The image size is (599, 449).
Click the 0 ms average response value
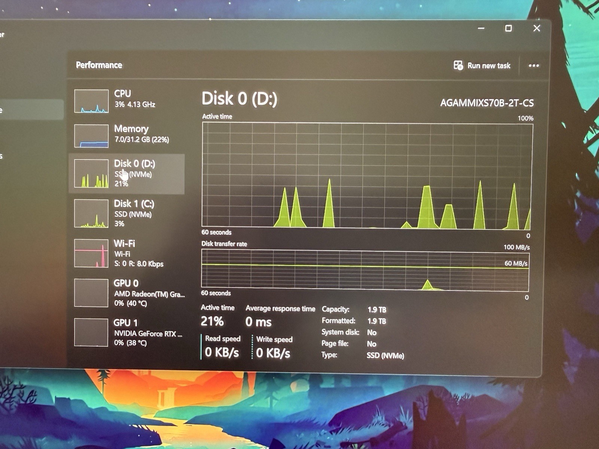259,322
